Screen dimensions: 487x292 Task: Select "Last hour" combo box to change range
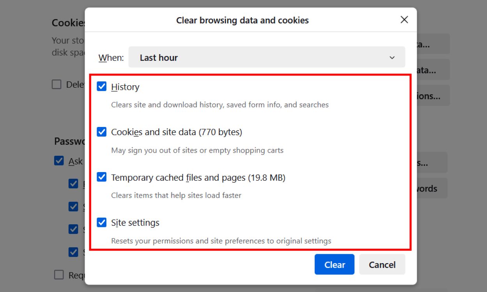(x=267, y=57)
